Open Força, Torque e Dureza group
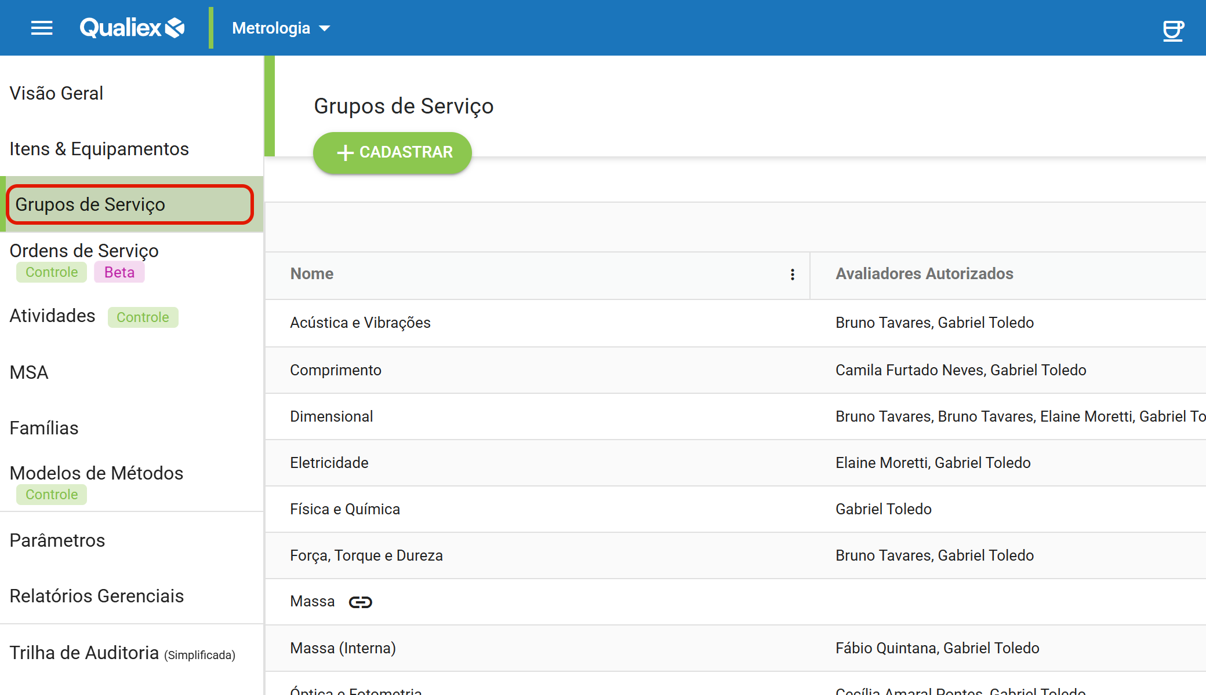 [x=366, y=555]
